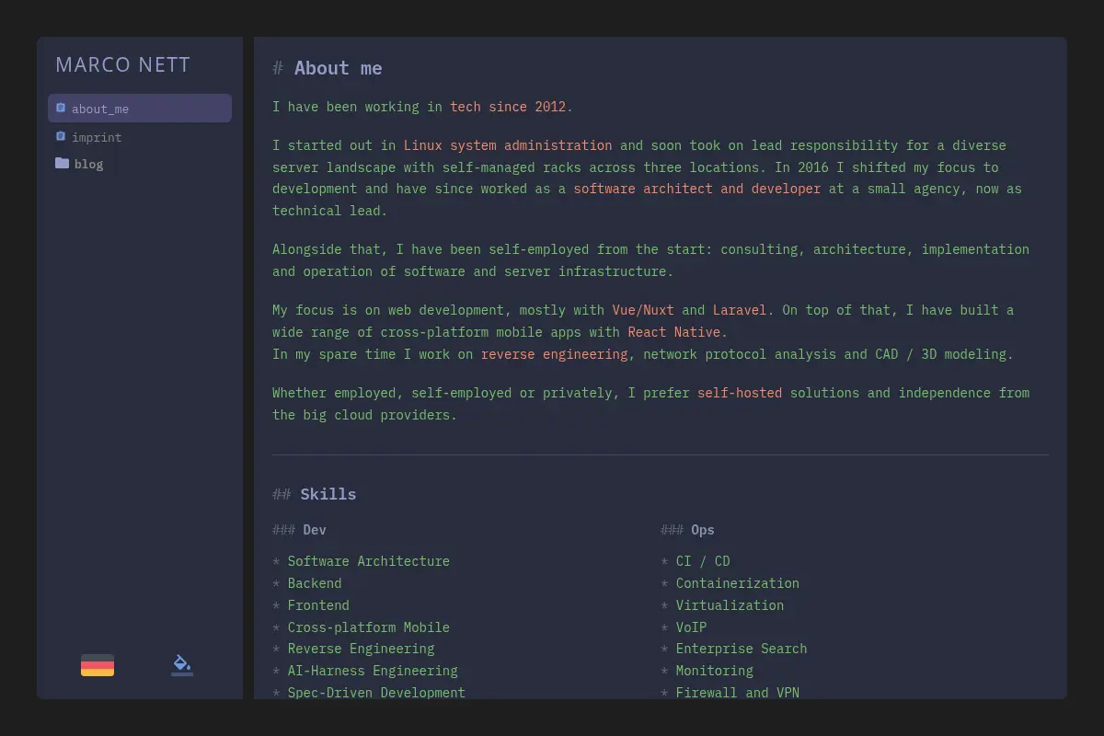The image size is (1104, 736).
Task: Click the 'reverse engineering' highlighted phrase
Action: pyautogui.click(x=555, y=354)
